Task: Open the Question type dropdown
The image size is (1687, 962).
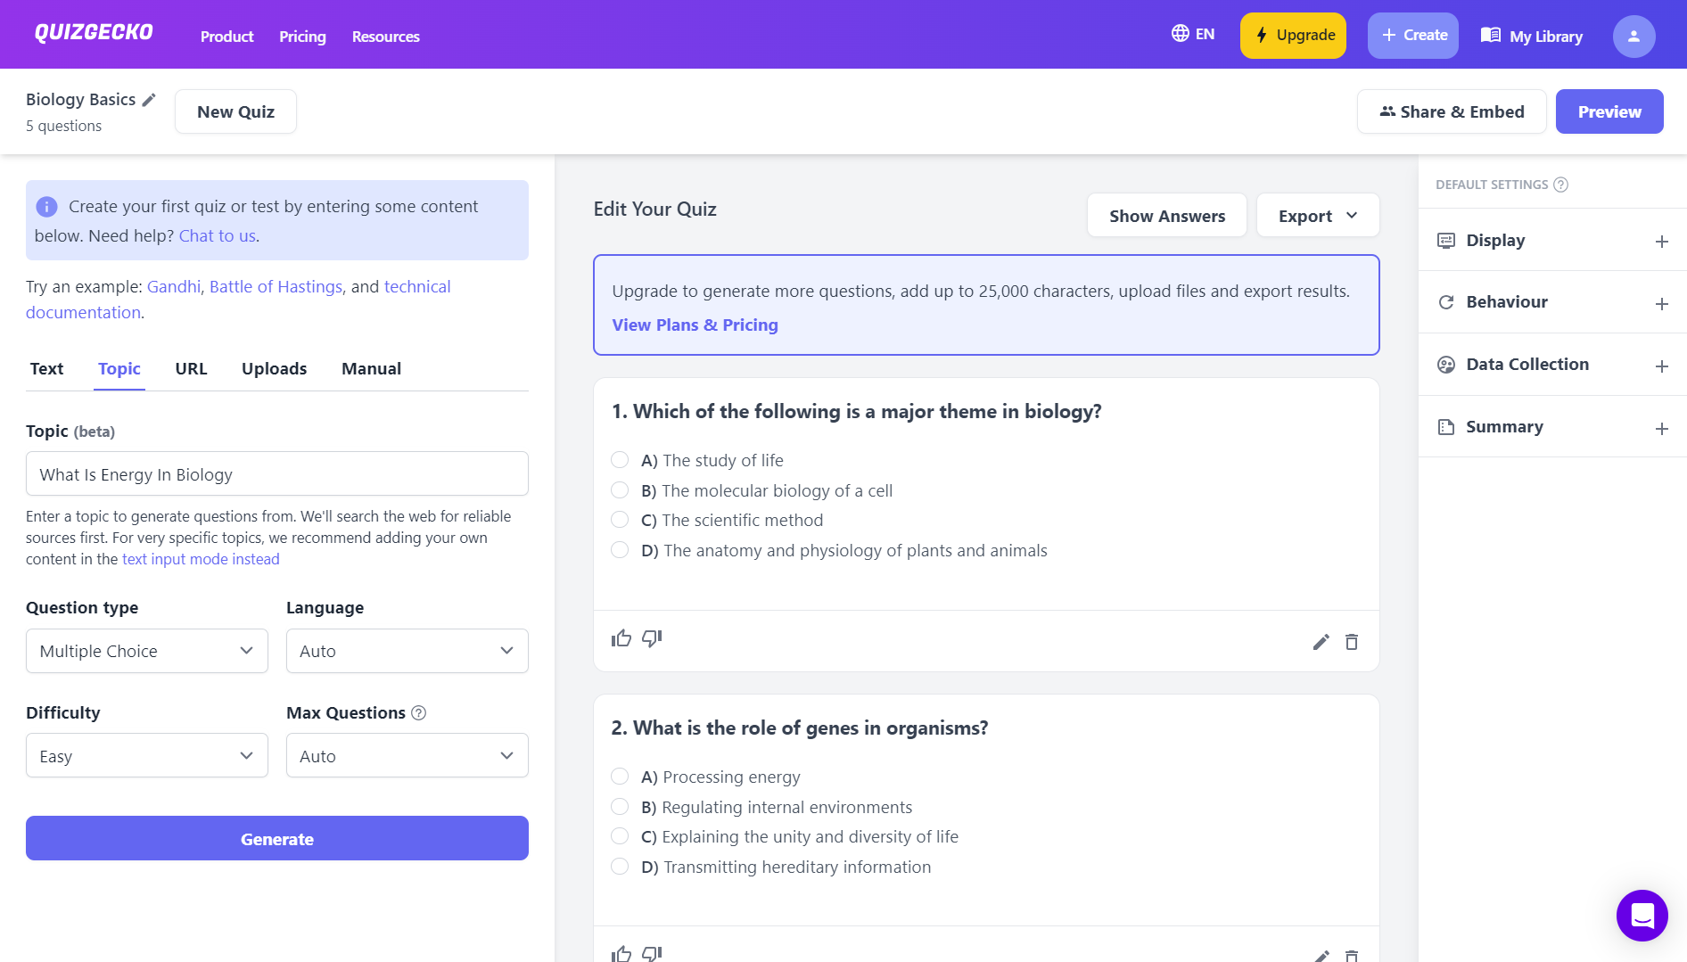Action: click(147, 651)
